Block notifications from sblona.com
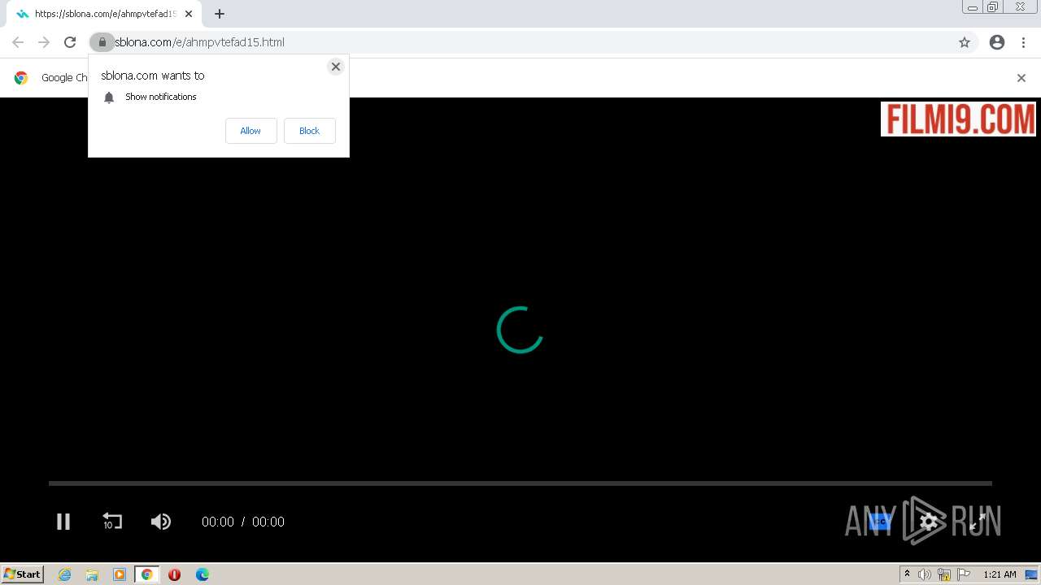This screenshot has height=585, width=1041. [309, 131]
